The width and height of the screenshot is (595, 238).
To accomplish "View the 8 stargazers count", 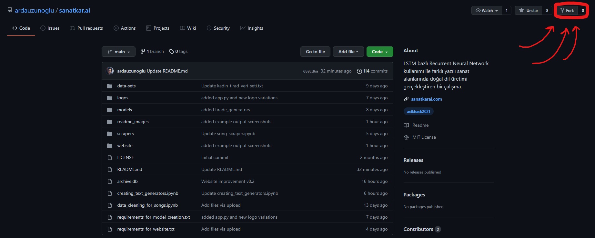I will (x=547, y=10).
